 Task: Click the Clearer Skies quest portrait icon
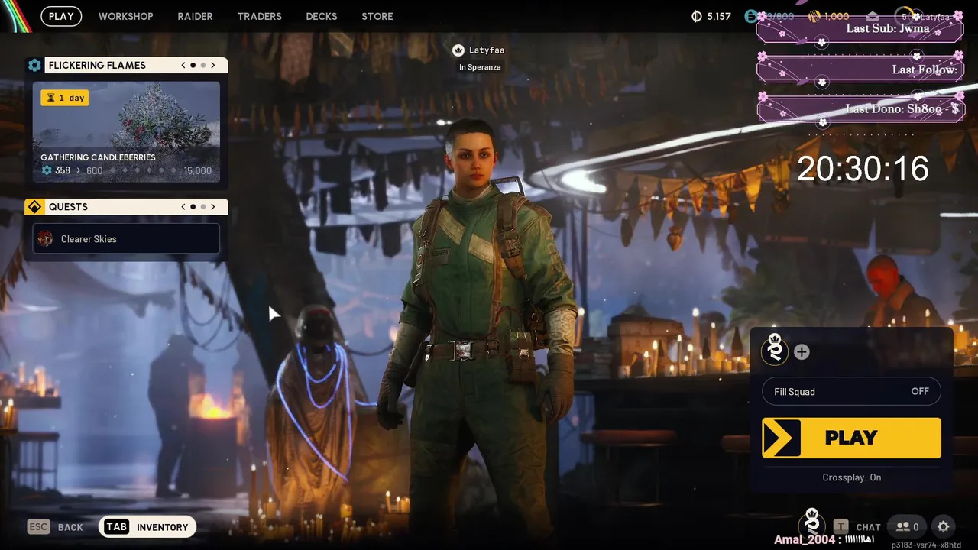46,239
